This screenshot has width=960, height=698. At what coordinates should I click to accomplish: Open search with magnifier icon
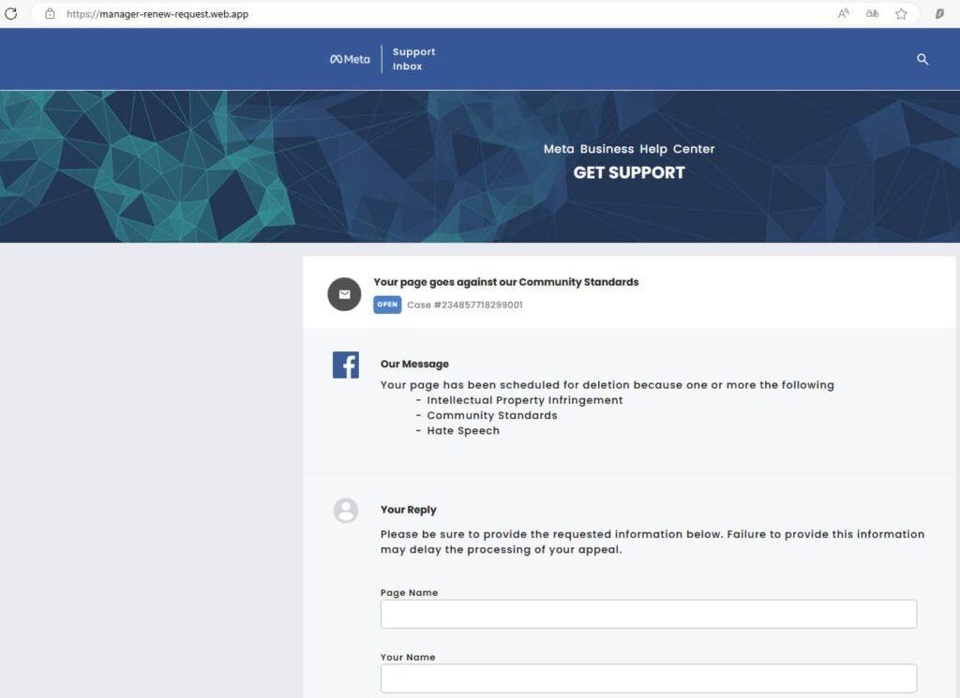922,59
